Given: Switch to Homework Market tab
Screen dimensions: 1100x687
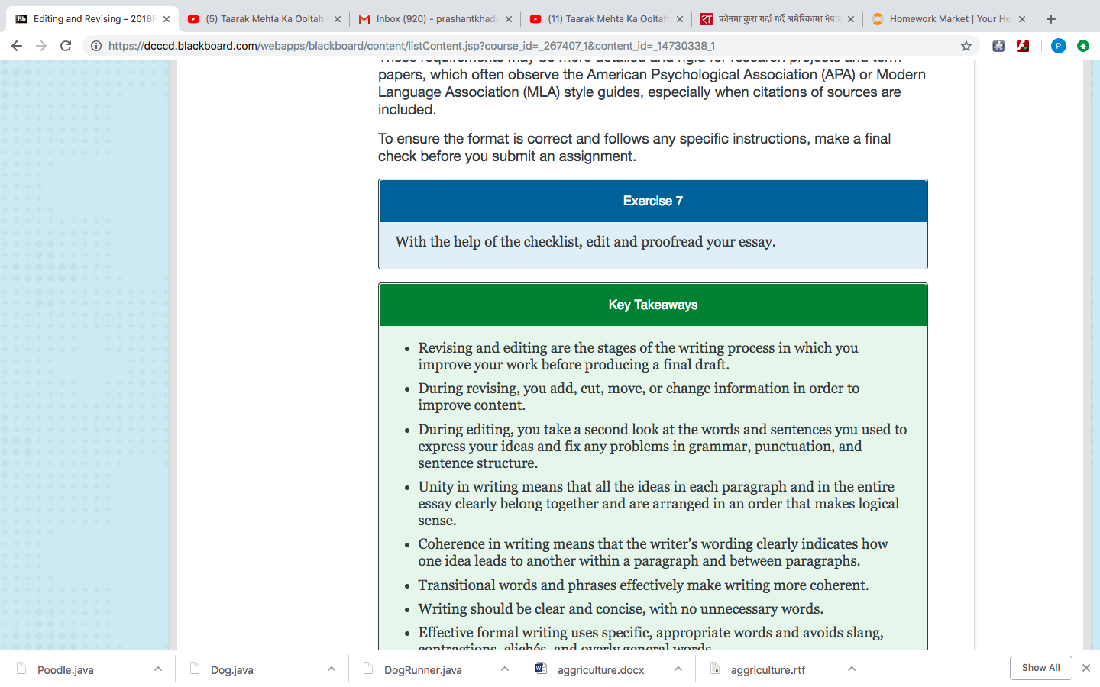Looking at the screenshot, I should 949,19.
